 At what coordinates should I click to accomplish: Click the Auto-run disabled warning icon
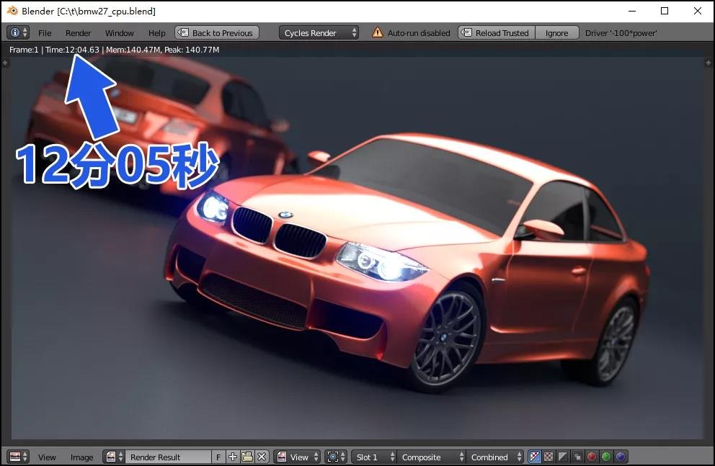378,32
